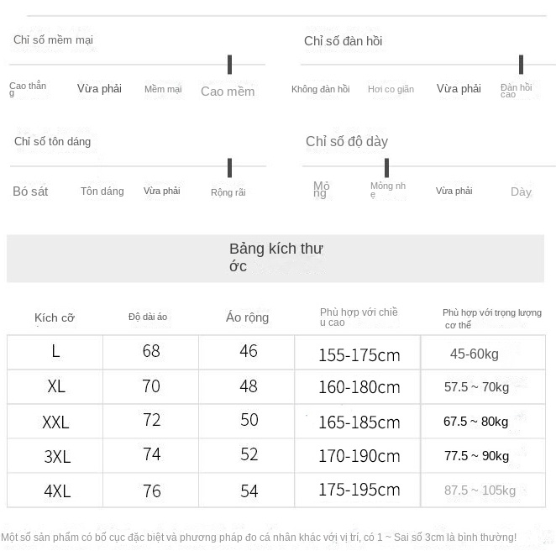Click the 'Rộng rãi' fit label
This screenshot has height=556, width=556.
pos(228,192)
